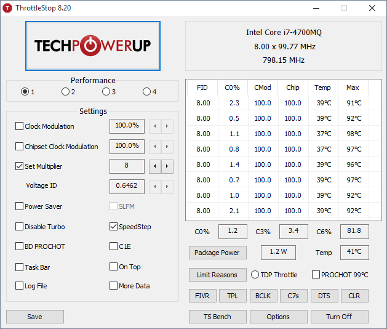Click the package power value 1.2 W

278,253
